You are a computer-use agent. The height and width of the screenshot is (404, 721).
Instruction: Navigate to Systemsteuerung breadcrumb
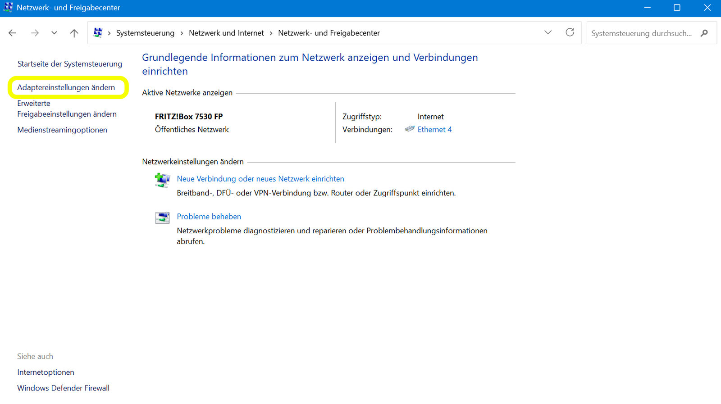145,33
